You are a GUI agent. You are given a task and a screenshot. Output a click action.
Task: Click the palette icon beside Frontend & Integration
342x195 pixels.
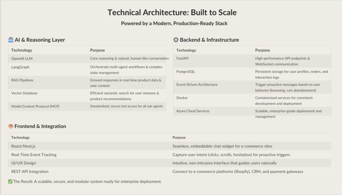click(x=11, y=126)
